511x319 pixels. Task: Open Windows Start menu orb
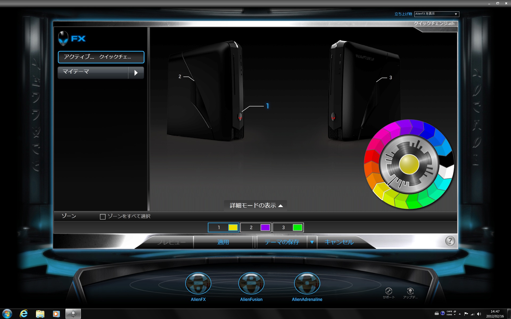click(x=7, y=314)
